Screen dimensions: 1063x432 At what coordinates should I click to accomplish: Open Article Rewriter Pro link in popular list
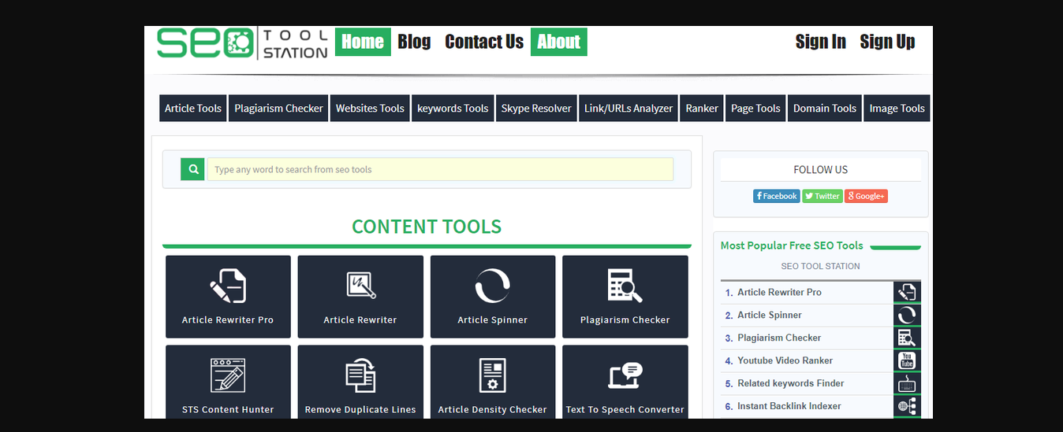pyautogui.click(x=779, y=292)
